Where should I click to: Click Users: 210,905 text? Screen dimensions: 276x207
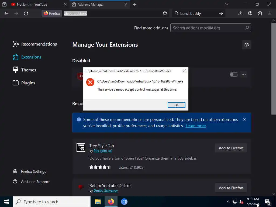point(131,167)
